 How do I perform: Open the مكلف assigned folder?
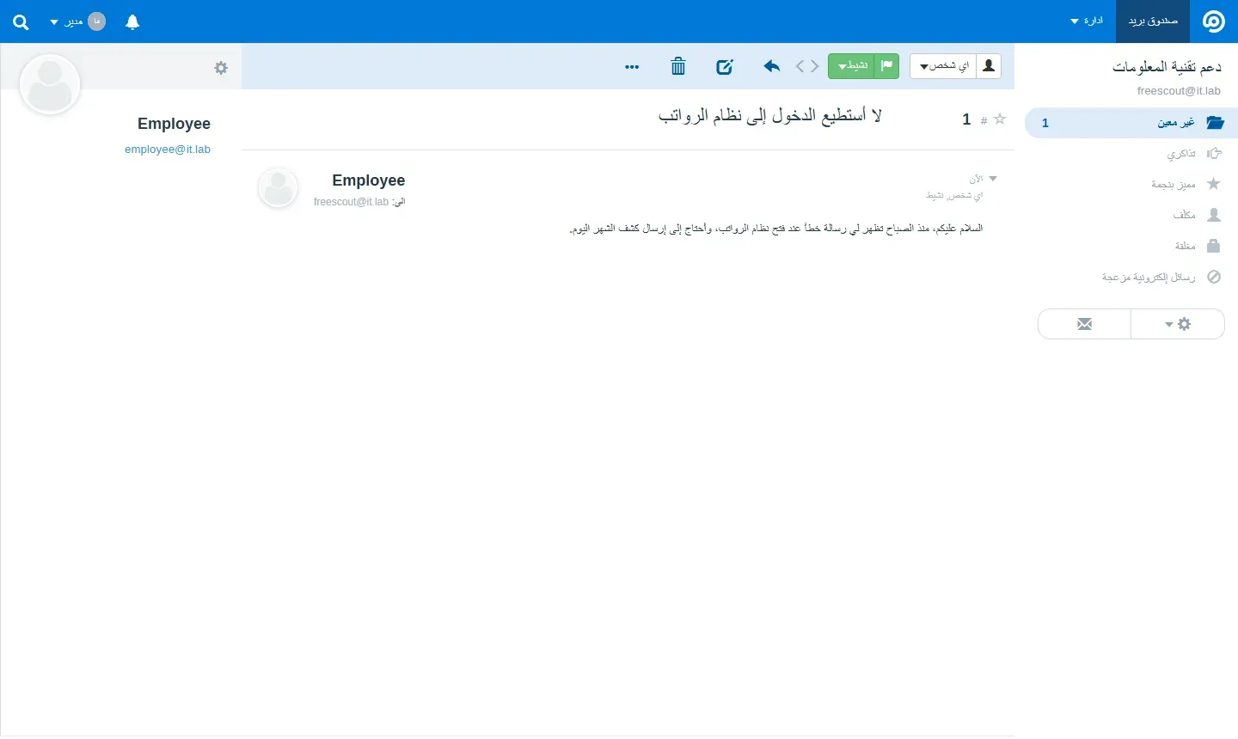pyautogui.click(x=1131, y=215)
